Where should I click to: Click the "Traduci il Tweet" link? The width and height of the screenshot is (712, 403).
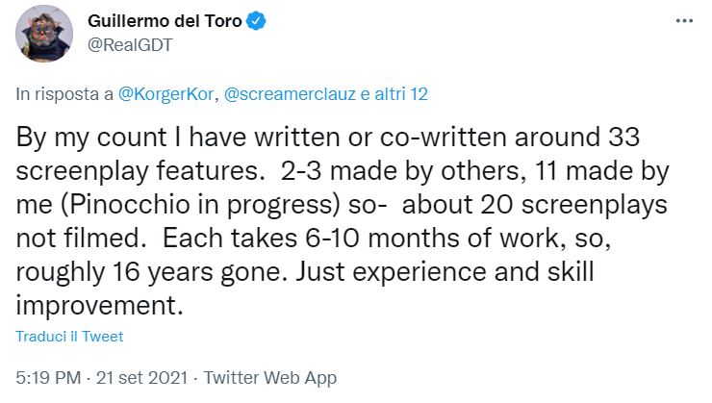69,337
